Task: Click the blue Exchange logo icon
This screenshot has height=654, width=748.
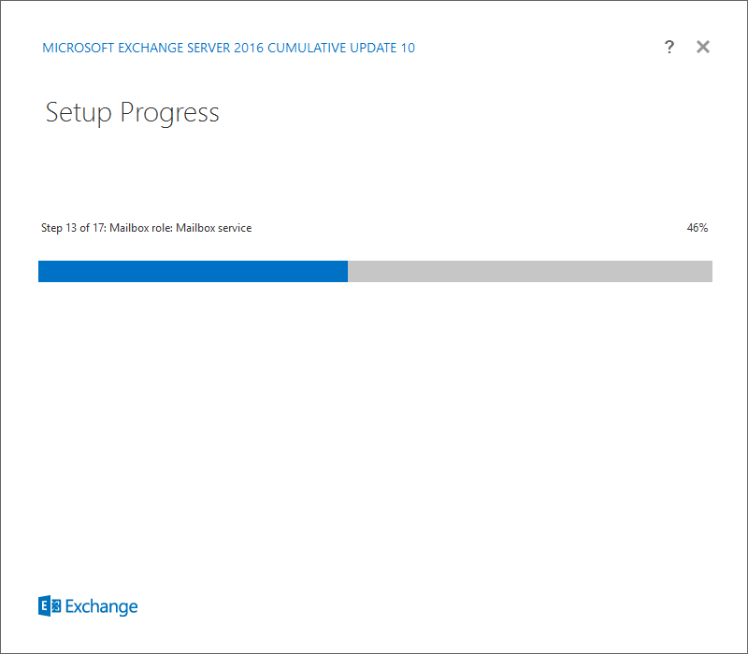Action: (50, 605)
